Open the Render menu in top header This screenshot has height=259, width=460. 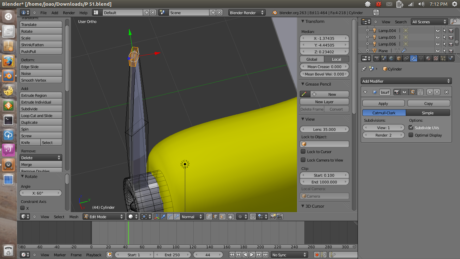pyautogui.click(x=69, y=12)
